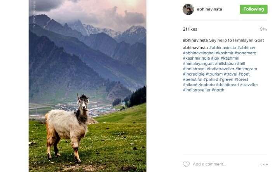Open the 91w post timestamp
The height and width of the screenshot is (172, 272).
point(263,29)
